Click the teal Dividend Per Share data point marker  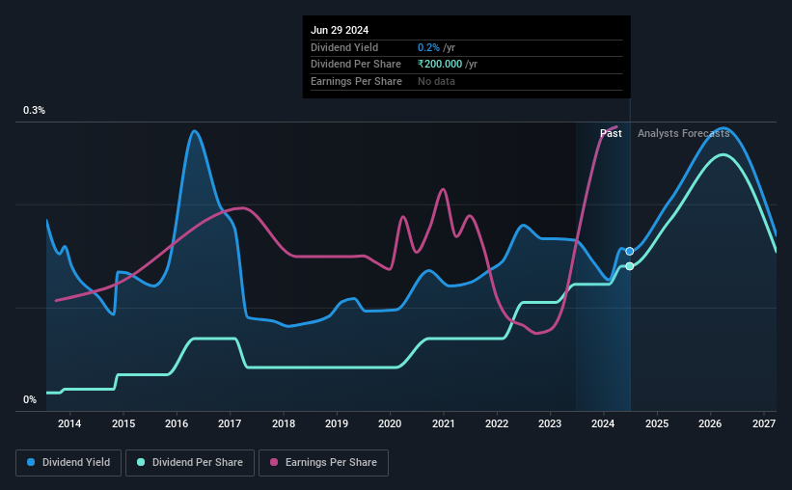629,266
